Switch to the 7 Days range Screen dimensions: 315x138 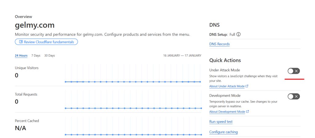[36, 55]
